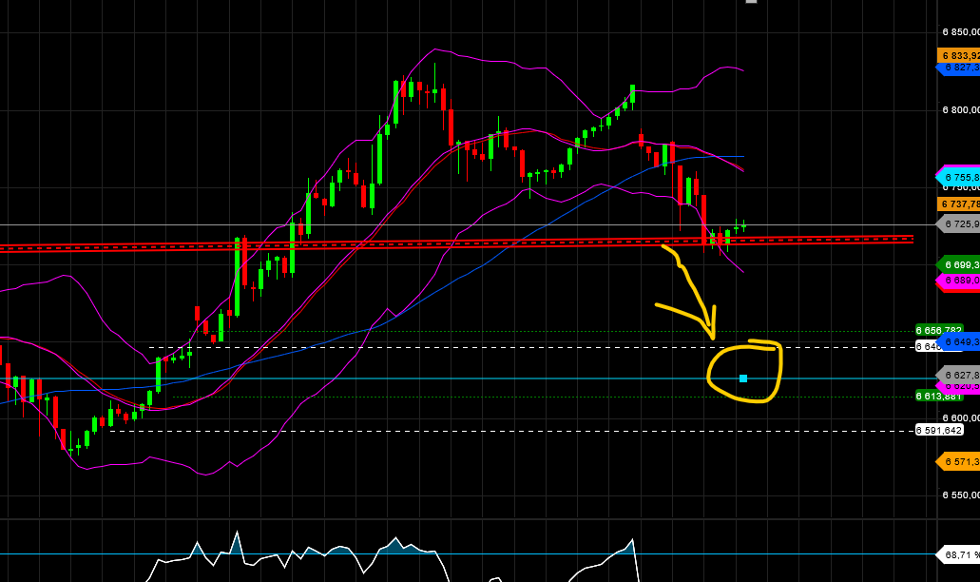This screenshot has width=980, height=582.
Task: Select the gray 6 725,9 current price tag
Action: tap(958, 223)
